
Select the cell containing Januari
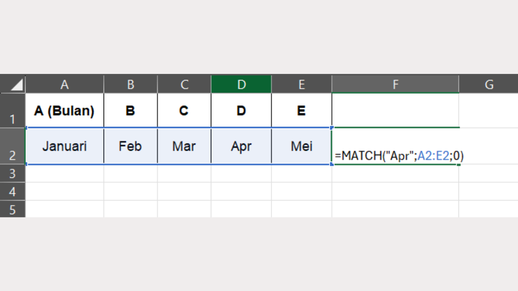click(64, 146)
